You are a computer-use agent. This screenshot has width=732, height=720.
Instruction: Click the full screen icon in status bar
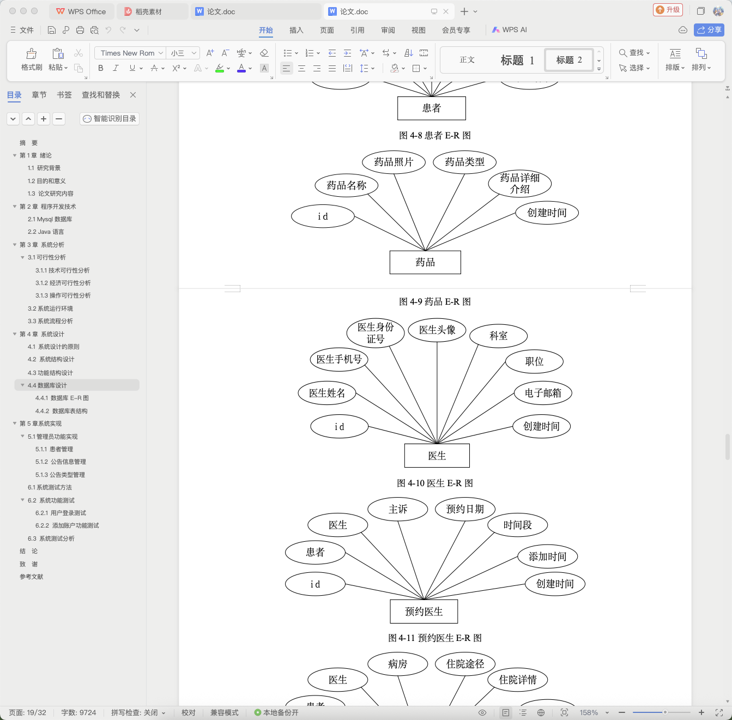pos(719,712)
